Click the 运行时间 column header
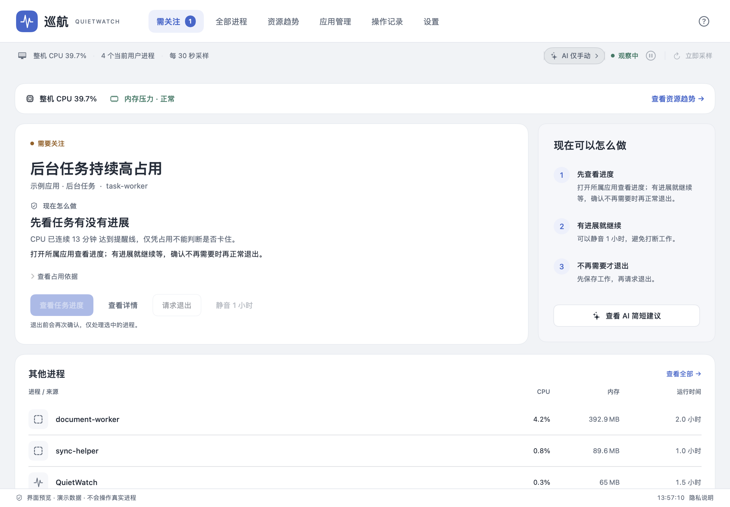Image resolution: width=730 pixels, height=507 pixels. [689, 392]
